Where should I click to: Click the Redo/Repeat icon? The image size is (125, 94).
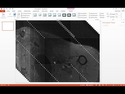tap(10, 9)
